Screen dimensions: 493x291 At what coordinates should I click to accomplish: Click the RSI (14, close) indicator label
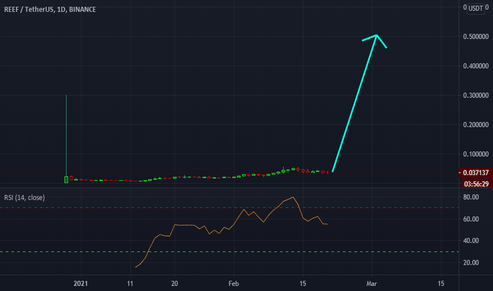coord(24,197)
